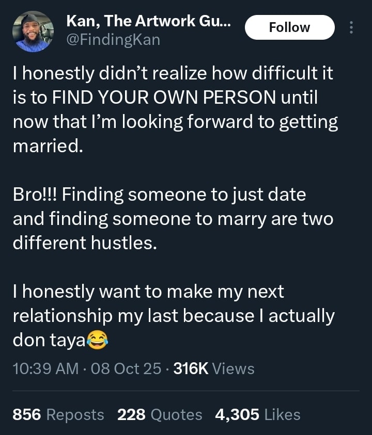Select the 08 Oct 25 date
The image size is (372, 435).
126,368
